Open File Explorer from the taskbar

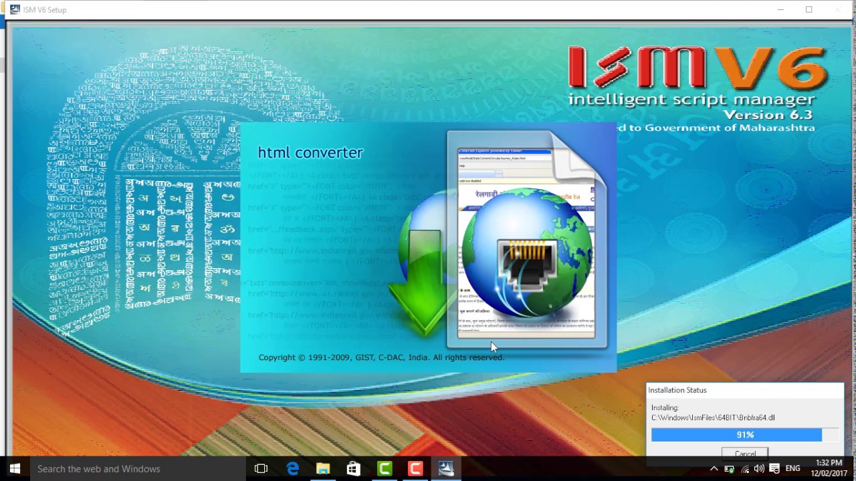tap(323, 469)
